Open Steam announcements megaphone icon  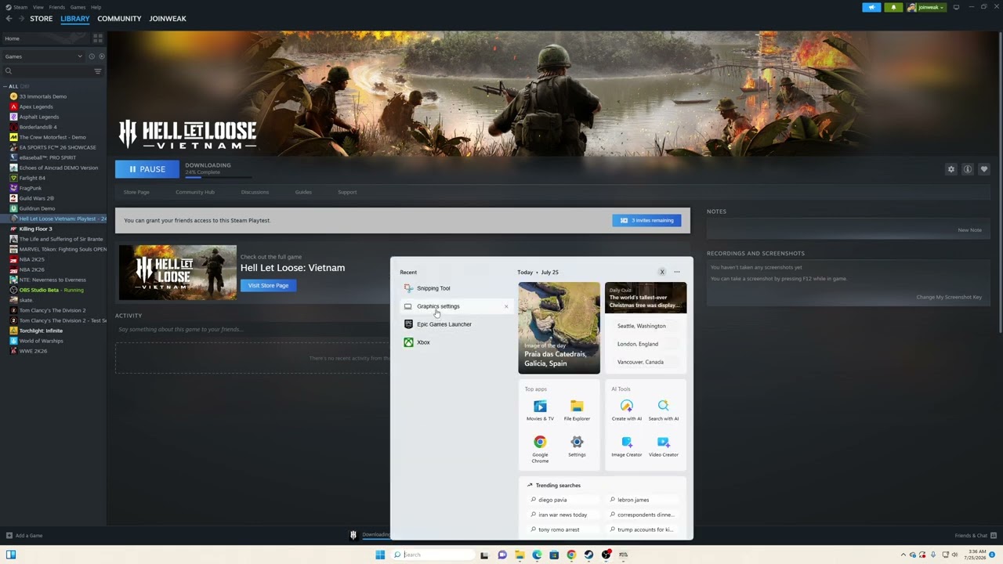click(871, 7)
